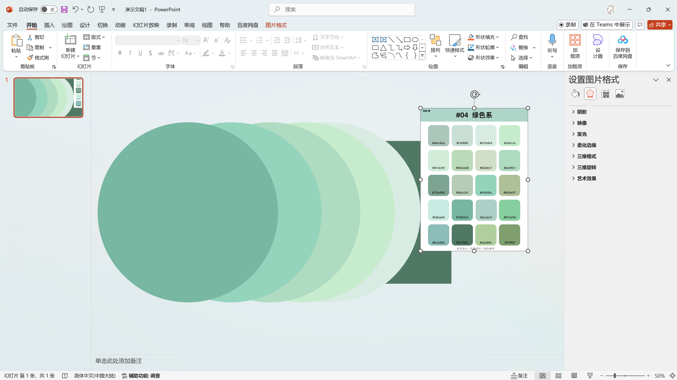Open Size & Properties tab in format pane

click(x=605, y=94)
